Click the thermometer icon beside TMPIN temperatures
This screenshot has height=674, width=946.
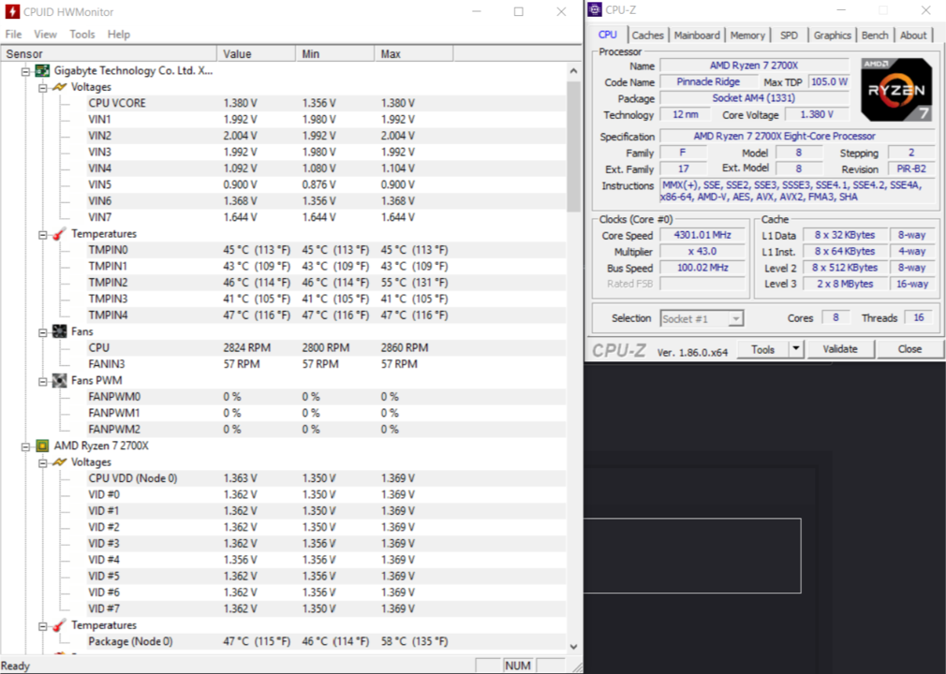pos(59,234)
